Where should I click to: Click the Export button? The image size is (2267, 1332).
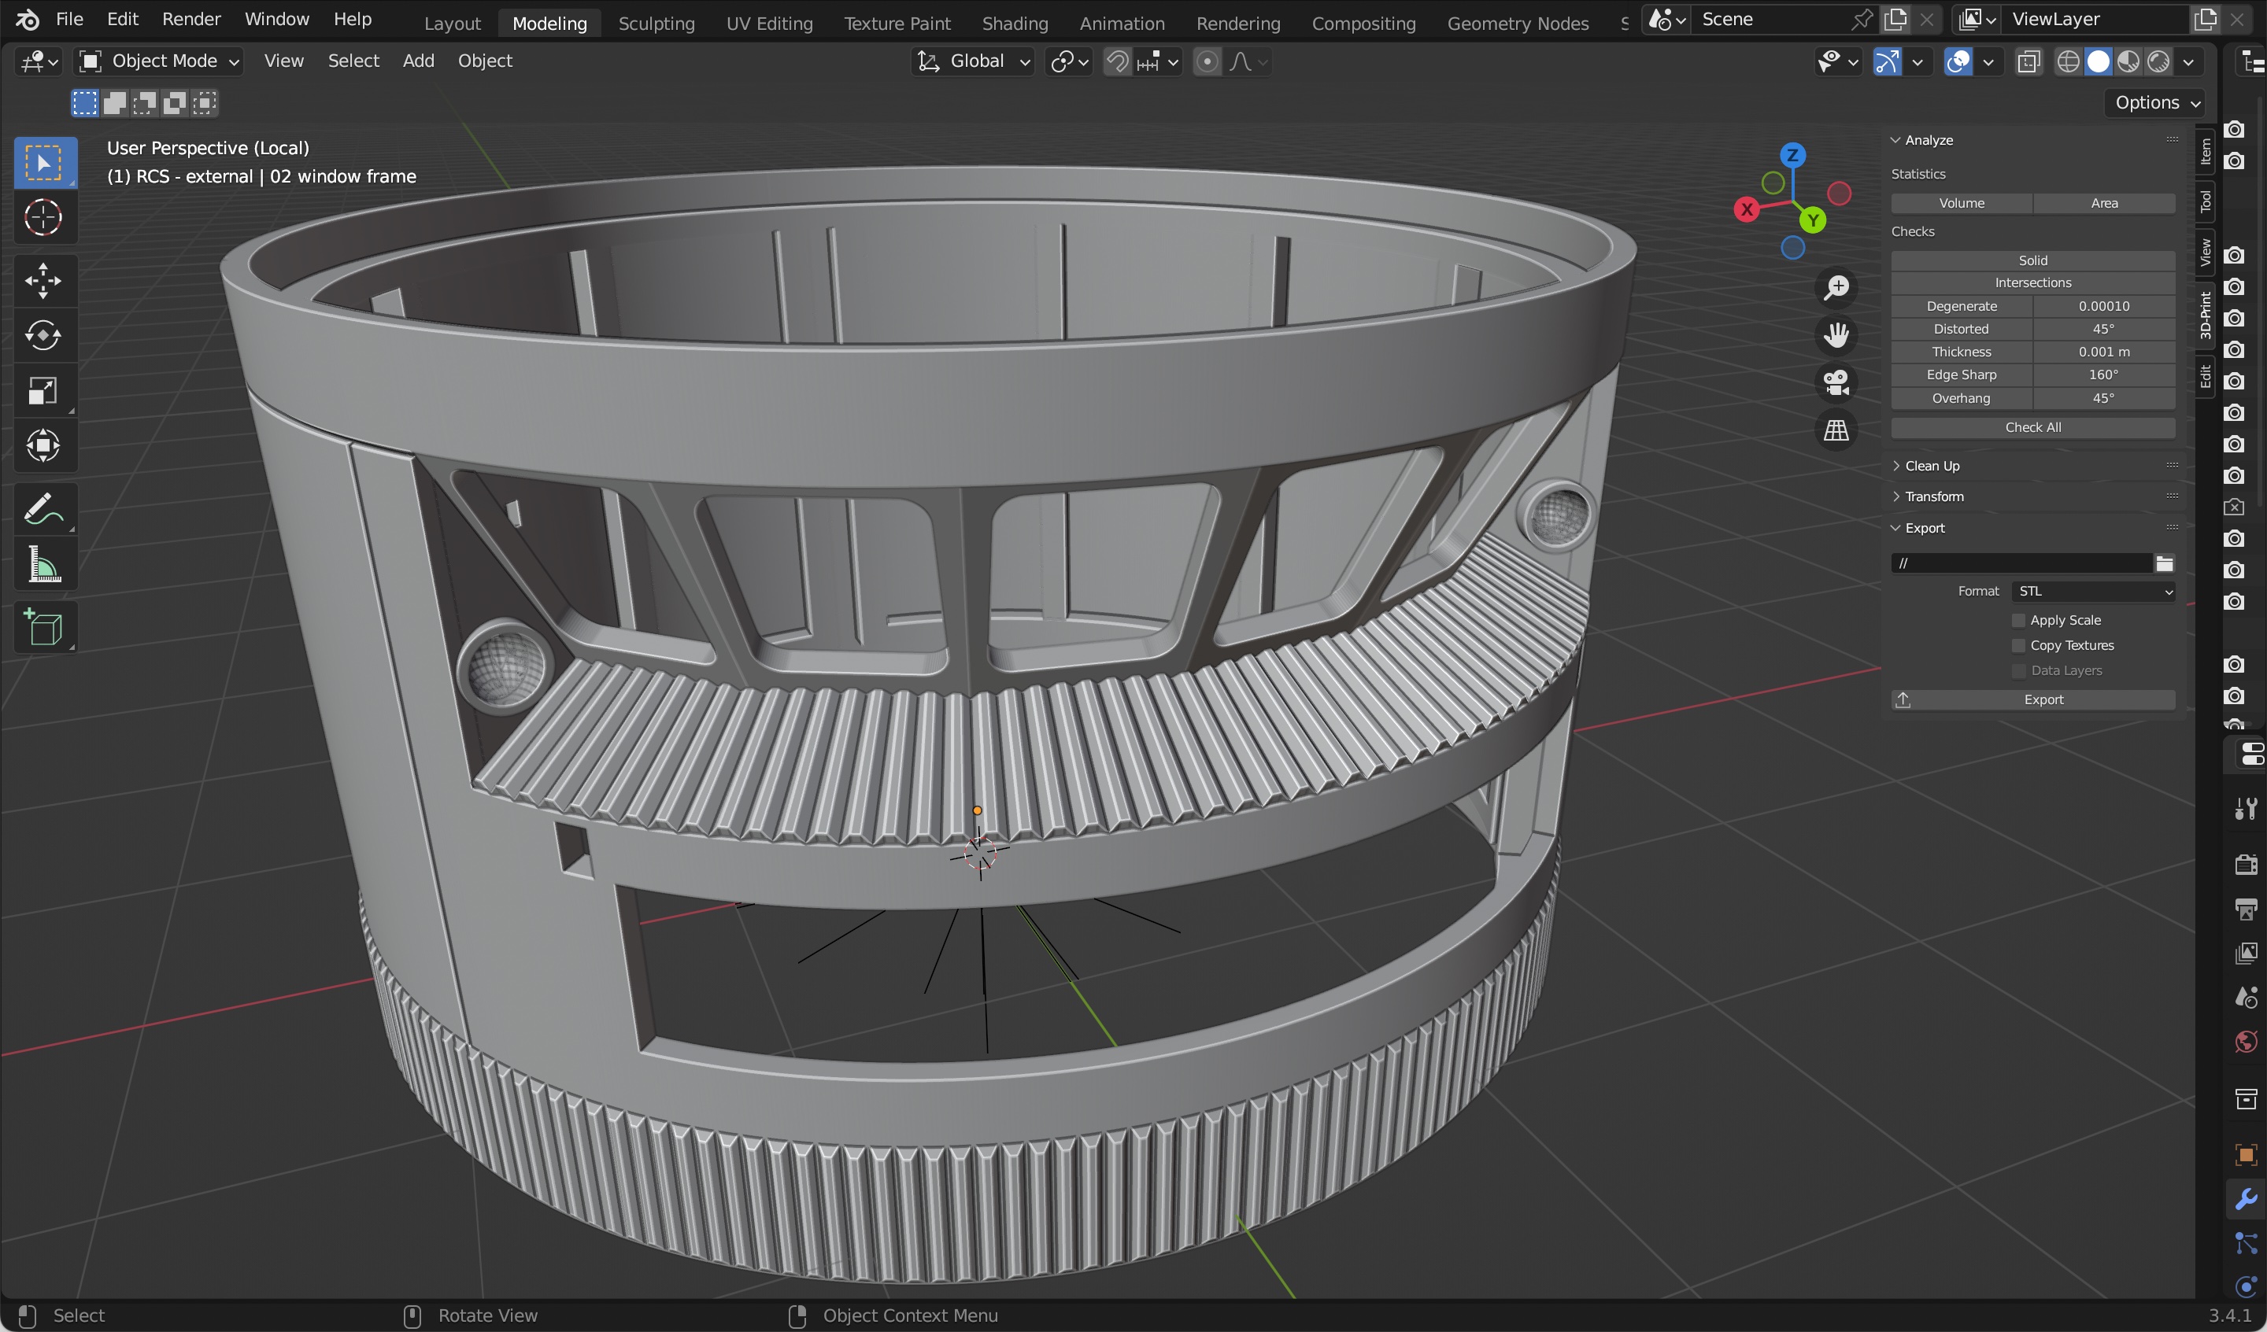point(2033,699)
